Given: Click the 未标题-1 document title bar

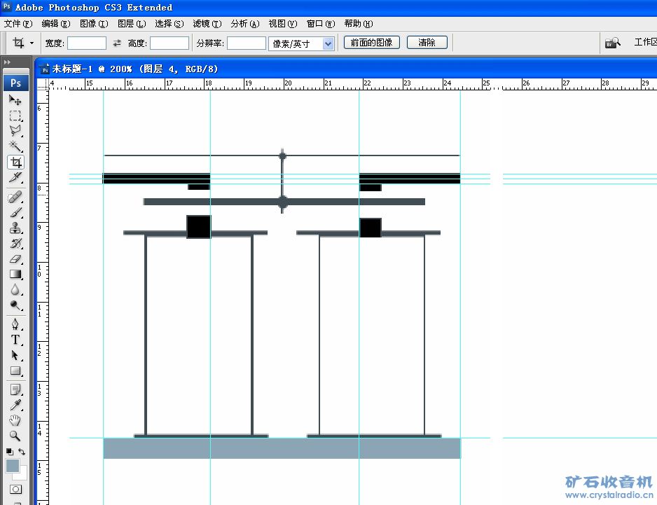Looking at the screenshot, I should click(347, 69).
